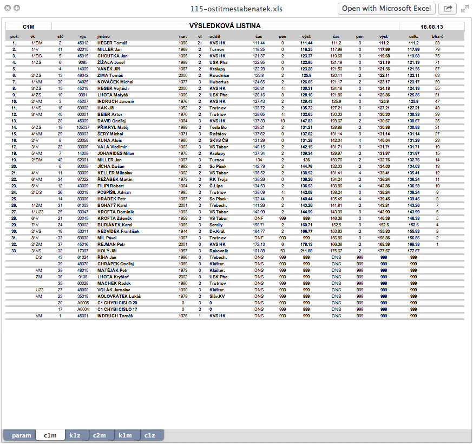Image resolution: width=473 pixels, height=444 pixels.
Task: Click the oddíl column header
Action: pyautogui.click(x=214, y=36)
